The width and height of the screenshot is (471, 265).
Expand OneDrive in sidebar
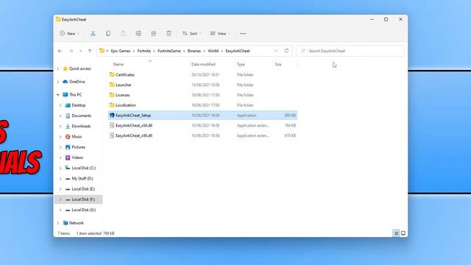[58, 82]
